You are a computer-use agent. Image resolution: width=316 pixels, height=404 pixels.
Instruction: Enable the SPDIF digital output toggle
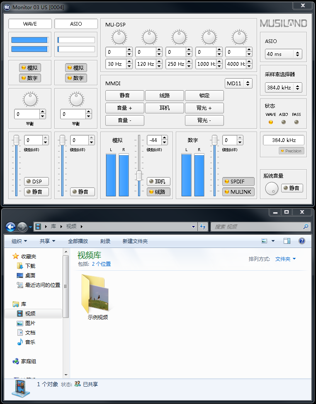tap(238, 182)
